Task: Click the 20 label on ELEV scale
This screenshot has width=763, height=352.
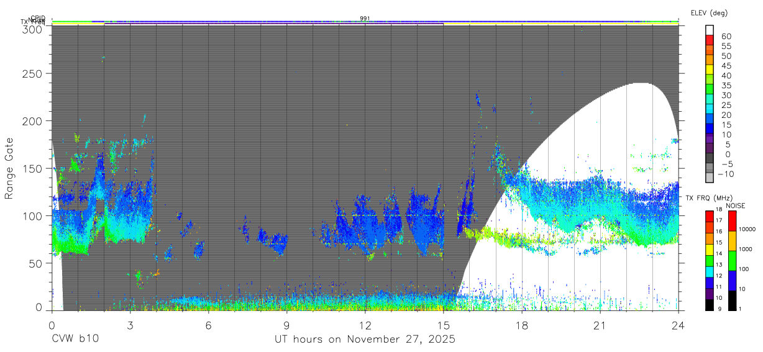Action: tap(726, 115)
